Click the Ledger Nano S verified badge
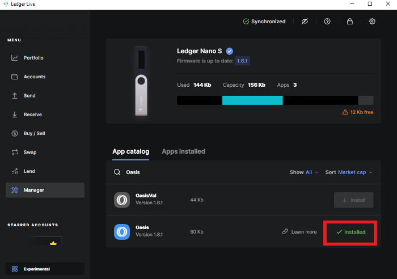This screenshot has width=397, height=279. point(229,51)
